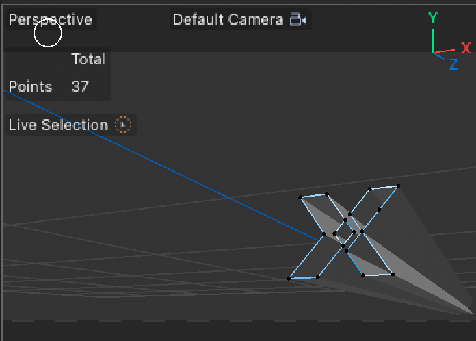The width and height of the screenshot is (476, 341).
Task: Select the topmost right point of X shape
Action: tap(398, 186)
